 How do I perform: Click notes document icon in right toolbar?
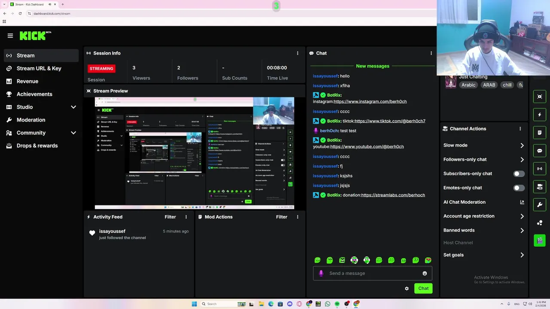tap(540, 133)
